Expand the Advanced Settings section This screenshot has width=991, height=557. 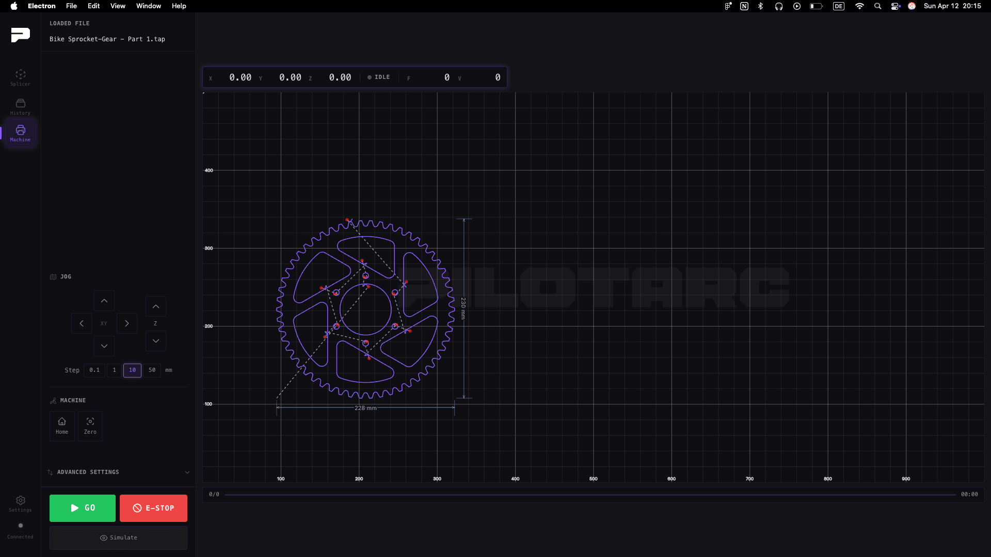point(119,472)
